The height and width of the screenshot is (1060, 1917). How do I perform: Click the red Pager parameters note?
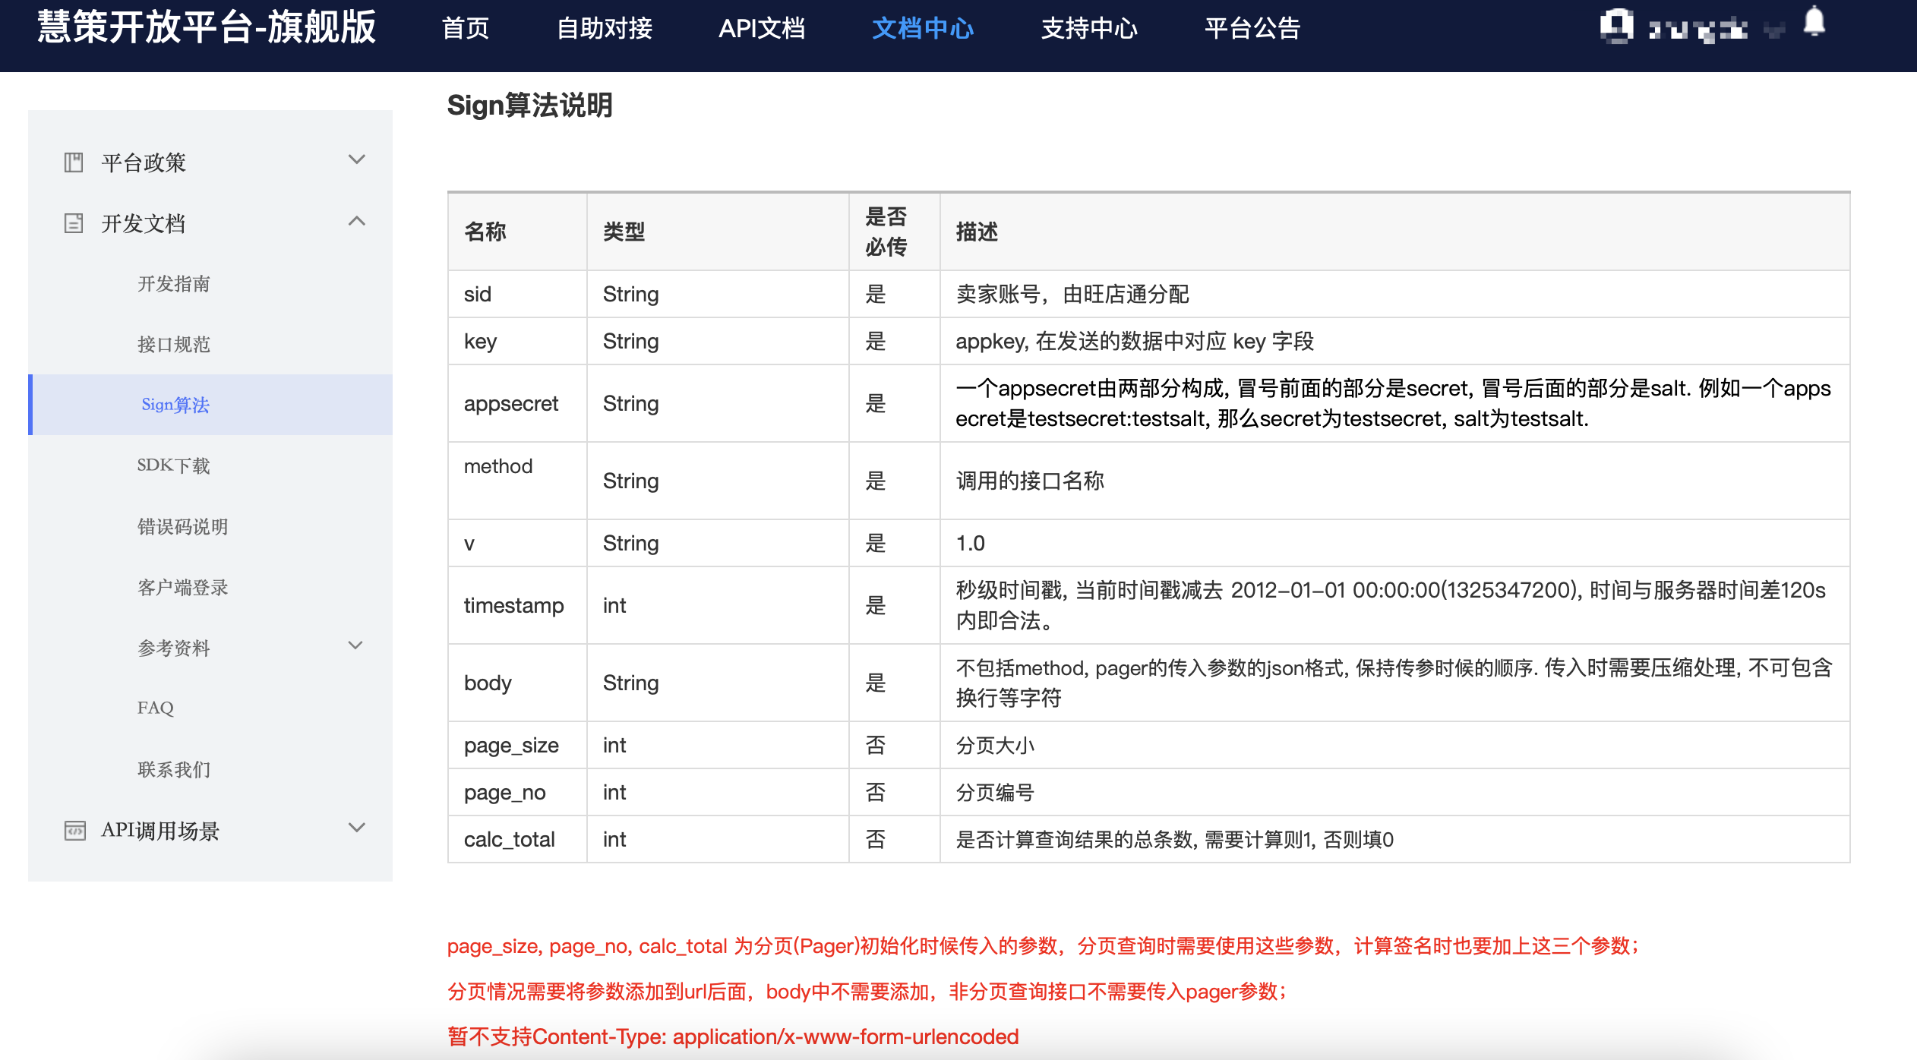[1044, 945]
